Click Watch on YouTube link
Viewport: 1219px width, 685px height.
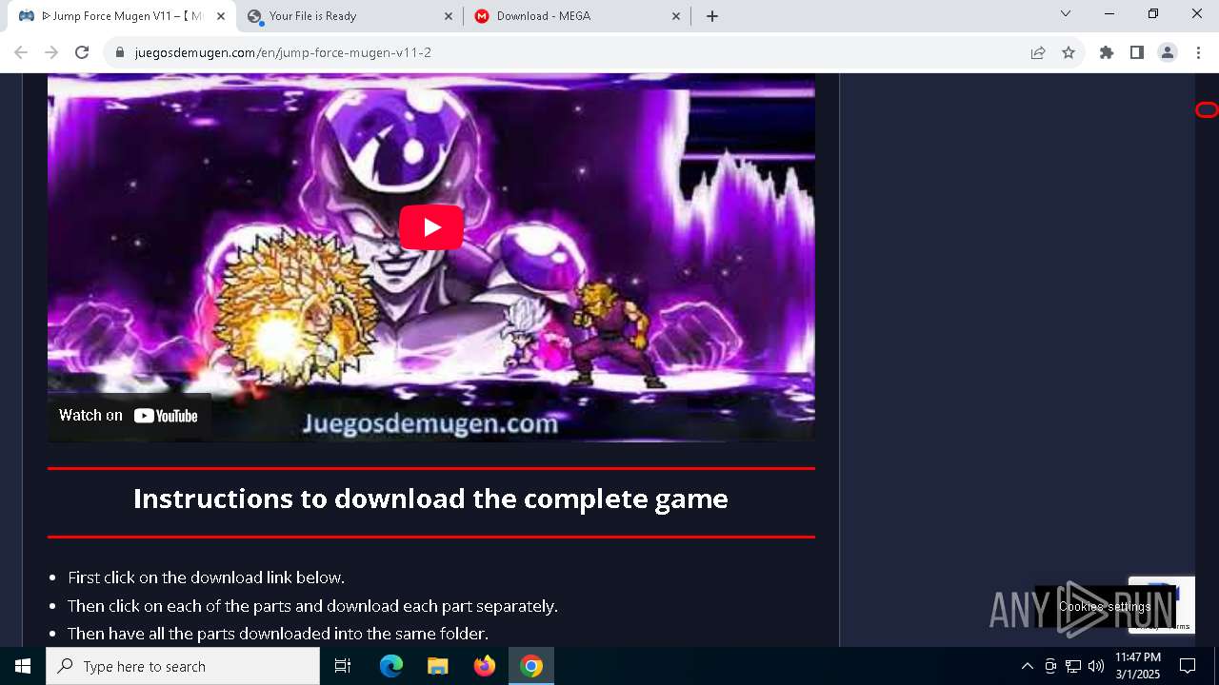[129, 416]
